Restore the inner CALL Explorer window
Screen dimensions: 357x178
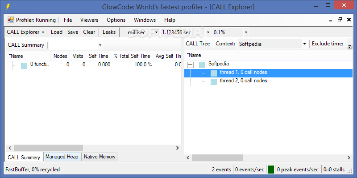340,20
